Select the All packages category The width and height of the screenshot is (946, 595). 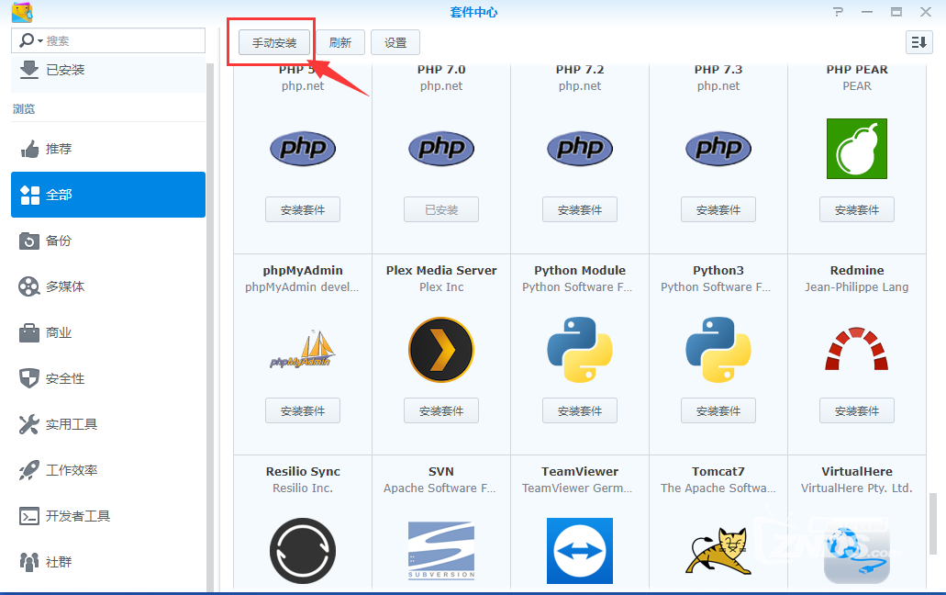click(108, 195)
